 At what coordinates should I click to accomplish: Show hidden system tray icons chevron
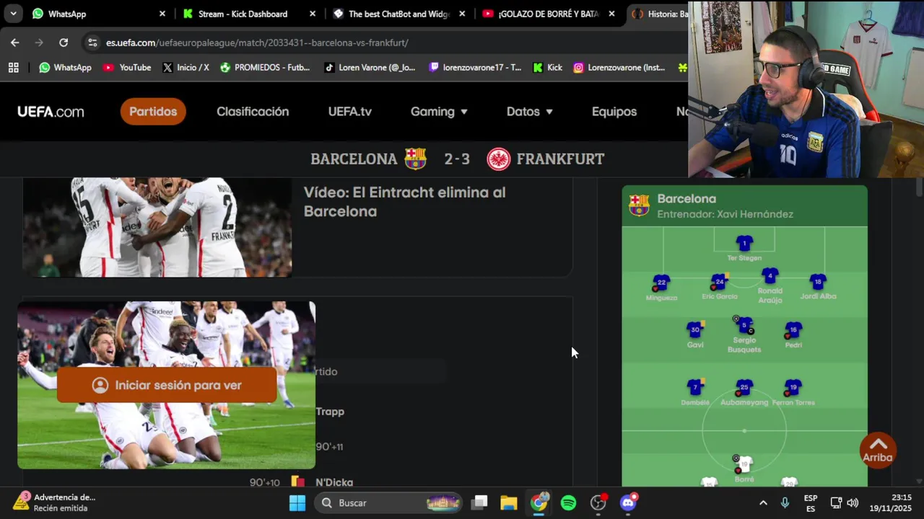point(763,502)
